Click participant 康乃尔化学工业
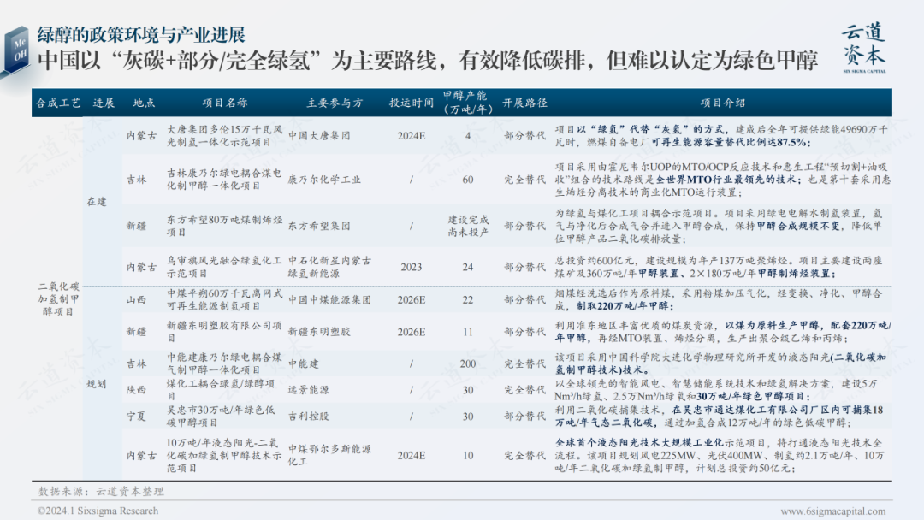This screenshot has width=924, height=520. coord(324,180)
